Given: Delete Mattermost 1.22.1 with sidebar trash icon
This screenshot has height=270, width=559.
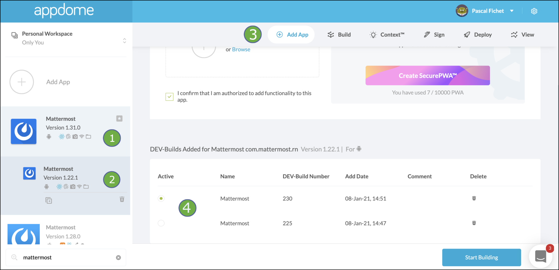Looking at the screenshot, I should [122, 199].
